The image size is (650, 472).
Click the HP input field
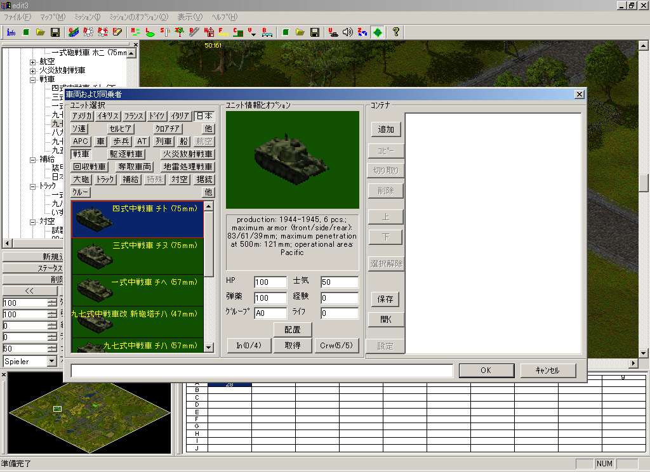270,282
